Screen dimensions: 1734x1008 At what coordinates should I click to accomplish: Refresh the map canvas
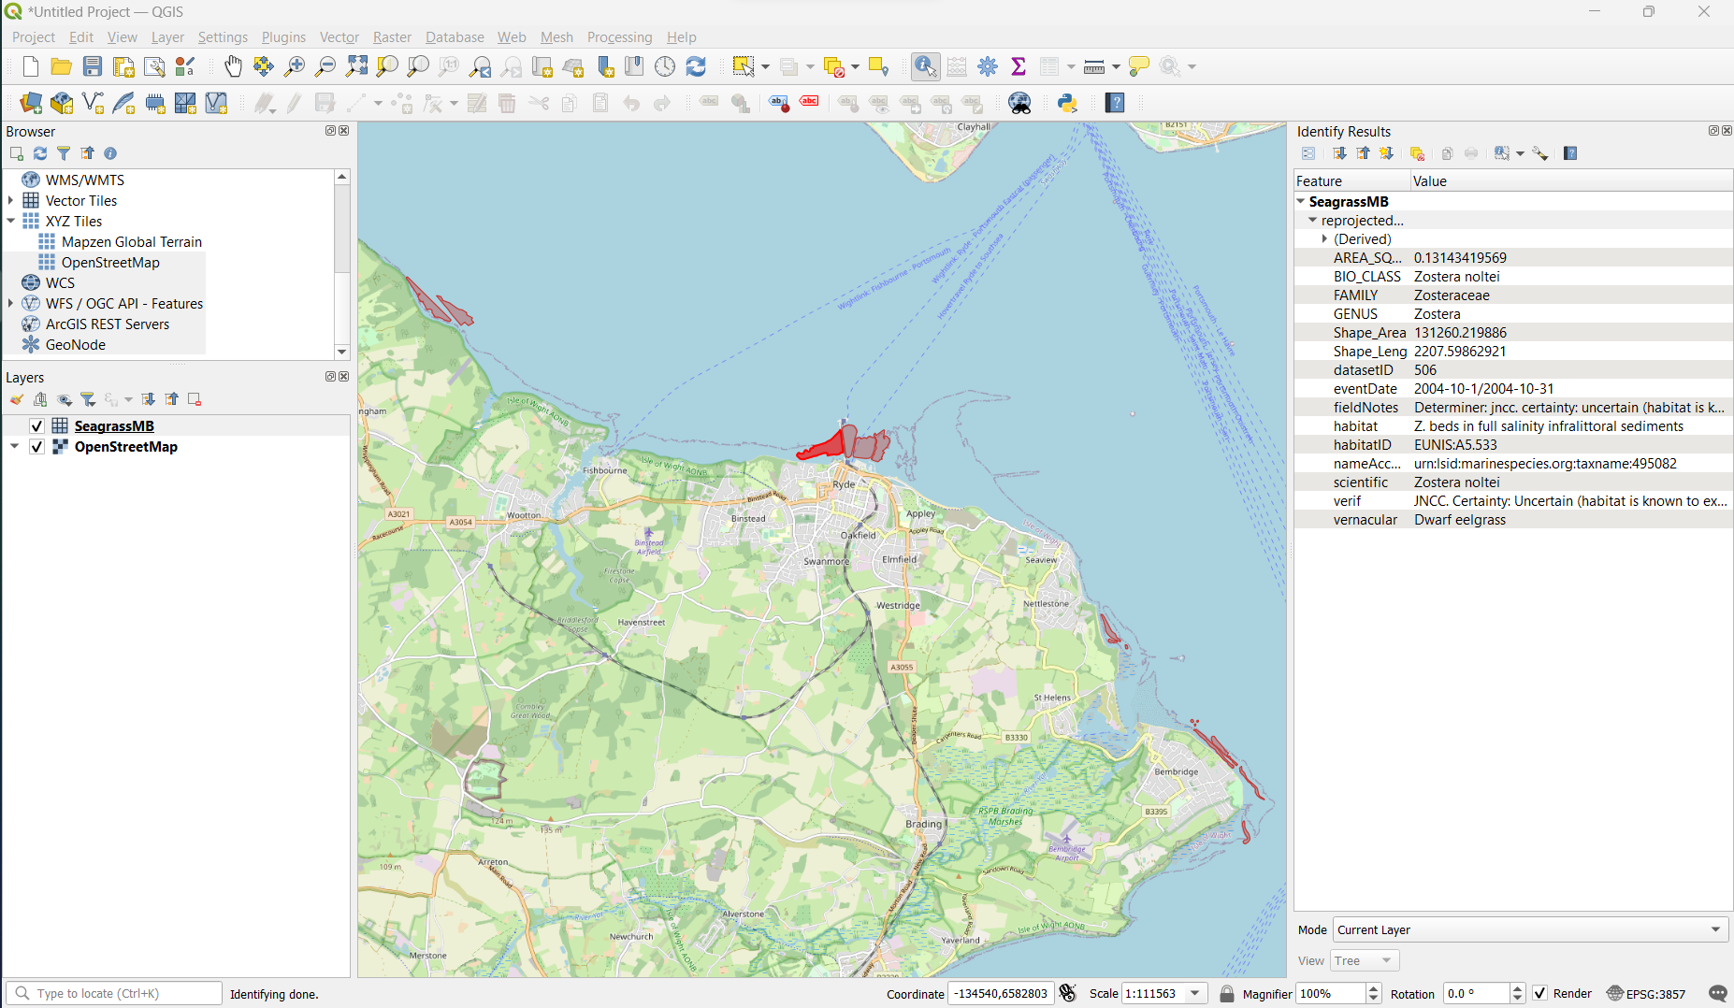pos(696,66)
